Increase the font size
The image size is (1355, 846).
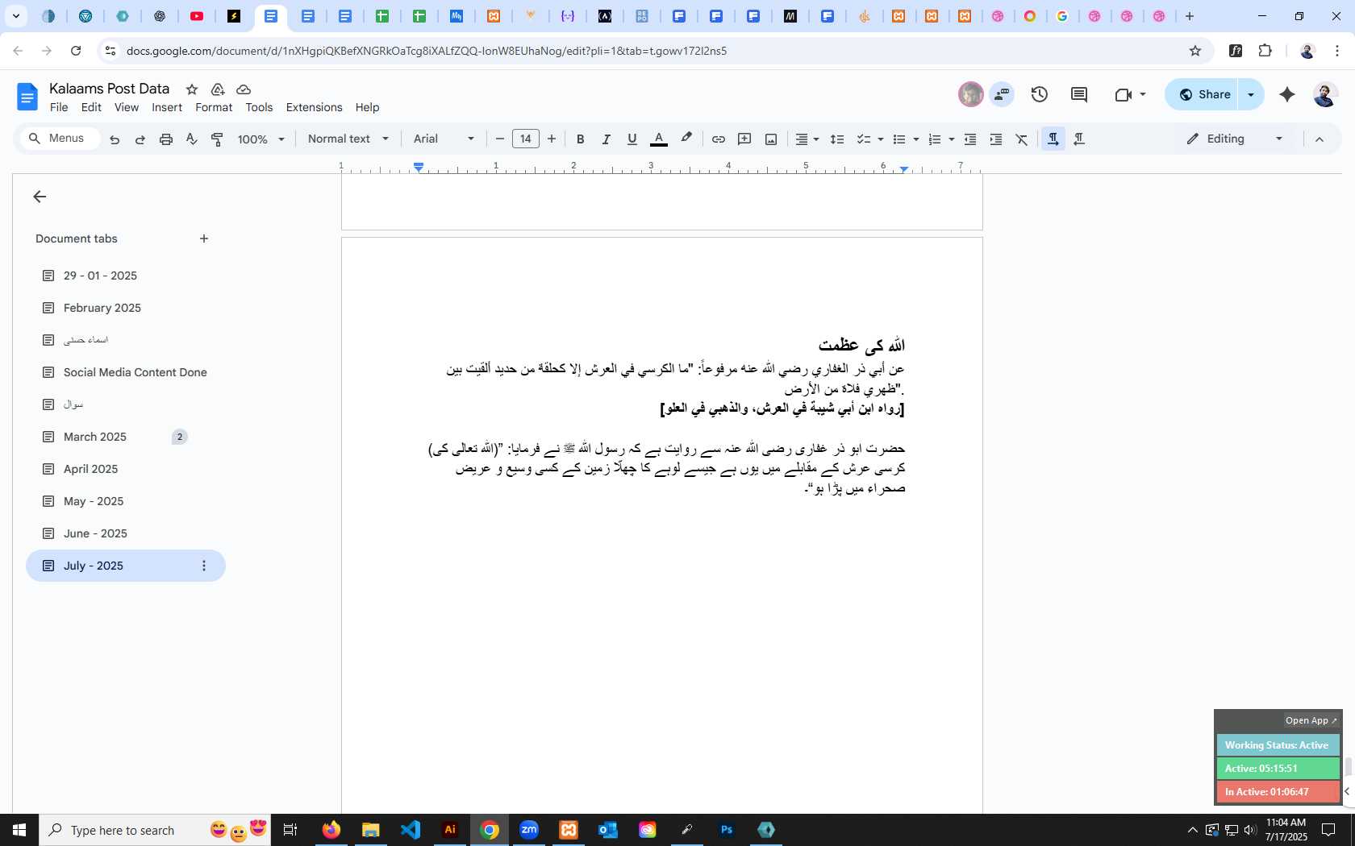pos(552,139)
